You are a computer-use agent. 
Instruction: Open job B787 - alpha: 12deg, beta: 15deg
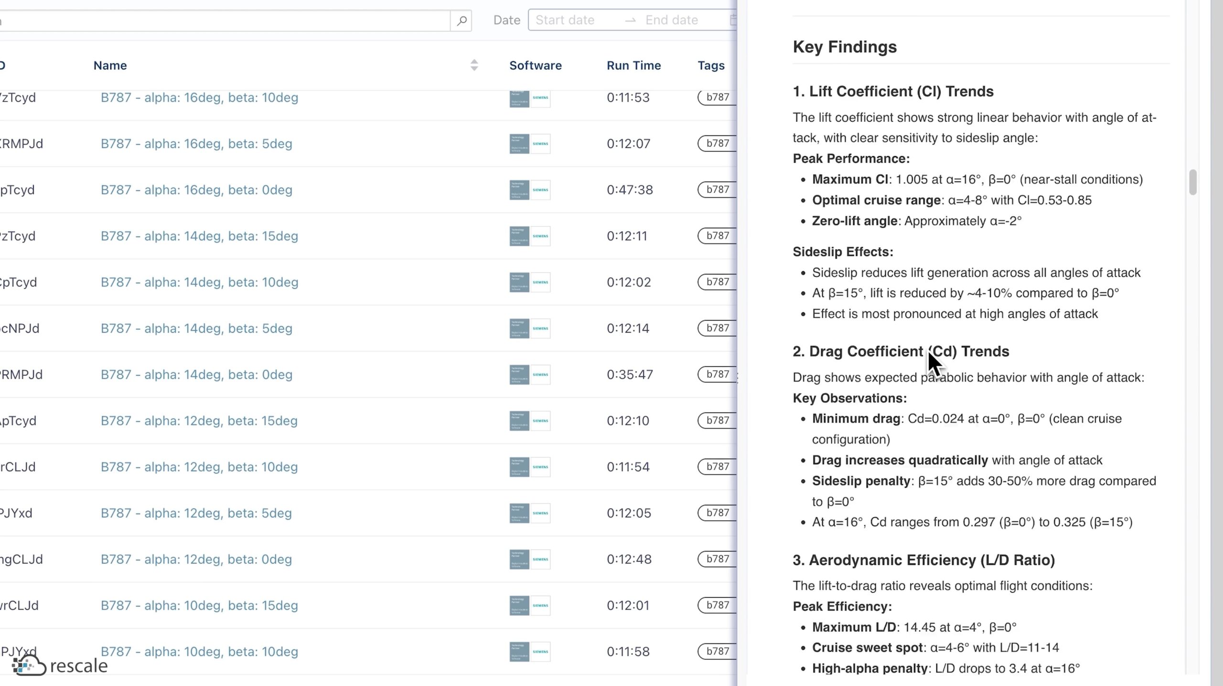[199, 421]
